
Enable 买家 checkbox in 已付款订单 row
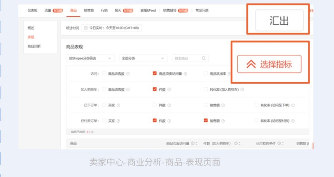point(104,120)
